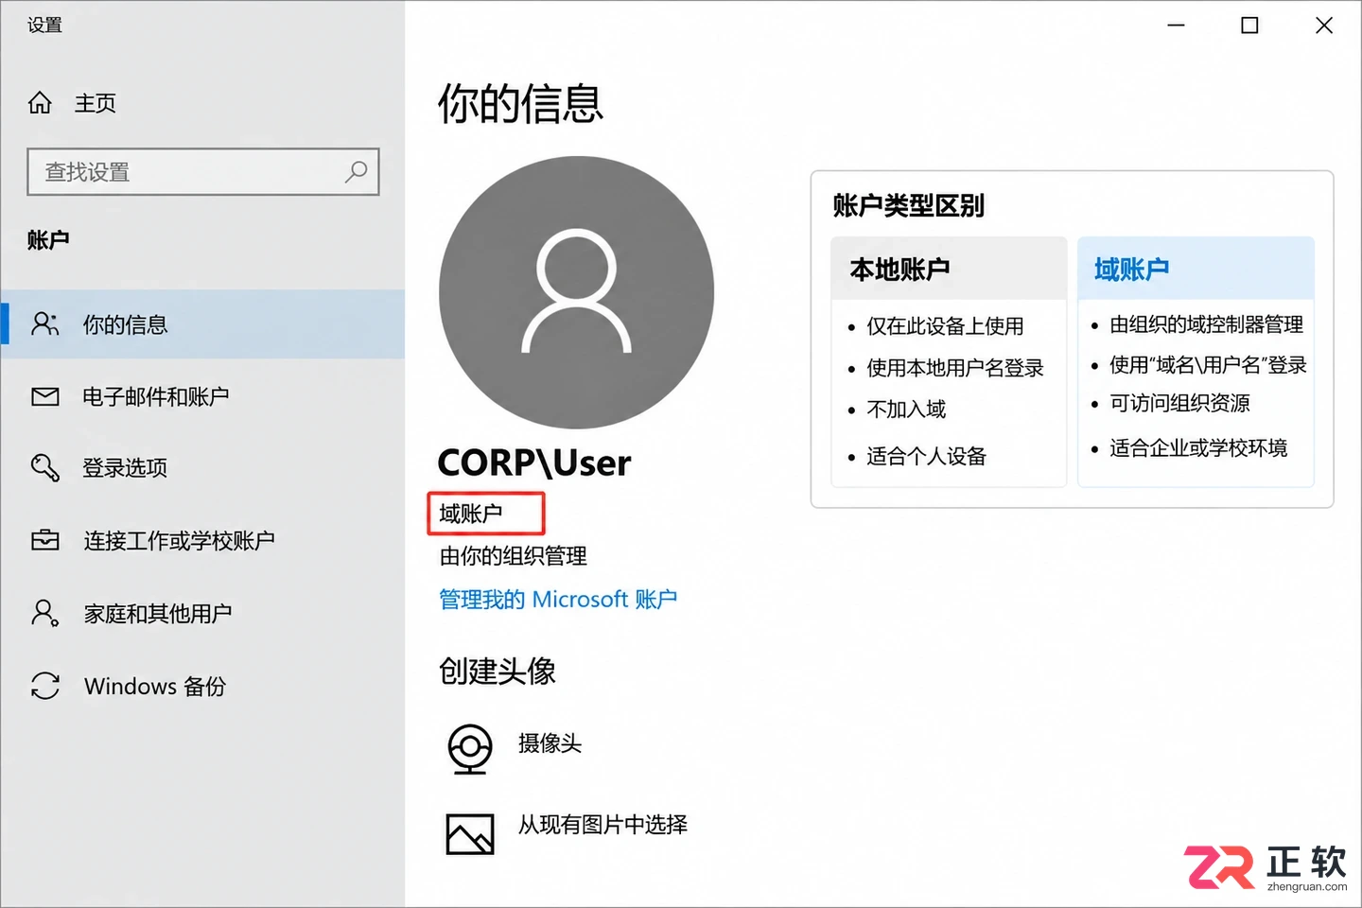Screen dimensions: 1362x908
Task: Click the 账户 category heading in sidebar
Action: (x=48, y=240)
